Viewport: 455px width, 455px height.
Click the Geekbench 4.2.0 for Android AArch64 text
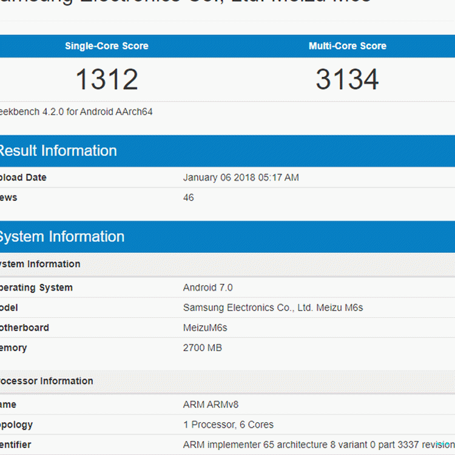click(x=76, y=112)
